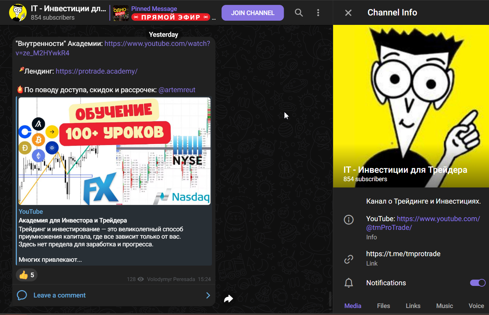Click the JOIN CHANNEL button

tap(253, 13)
